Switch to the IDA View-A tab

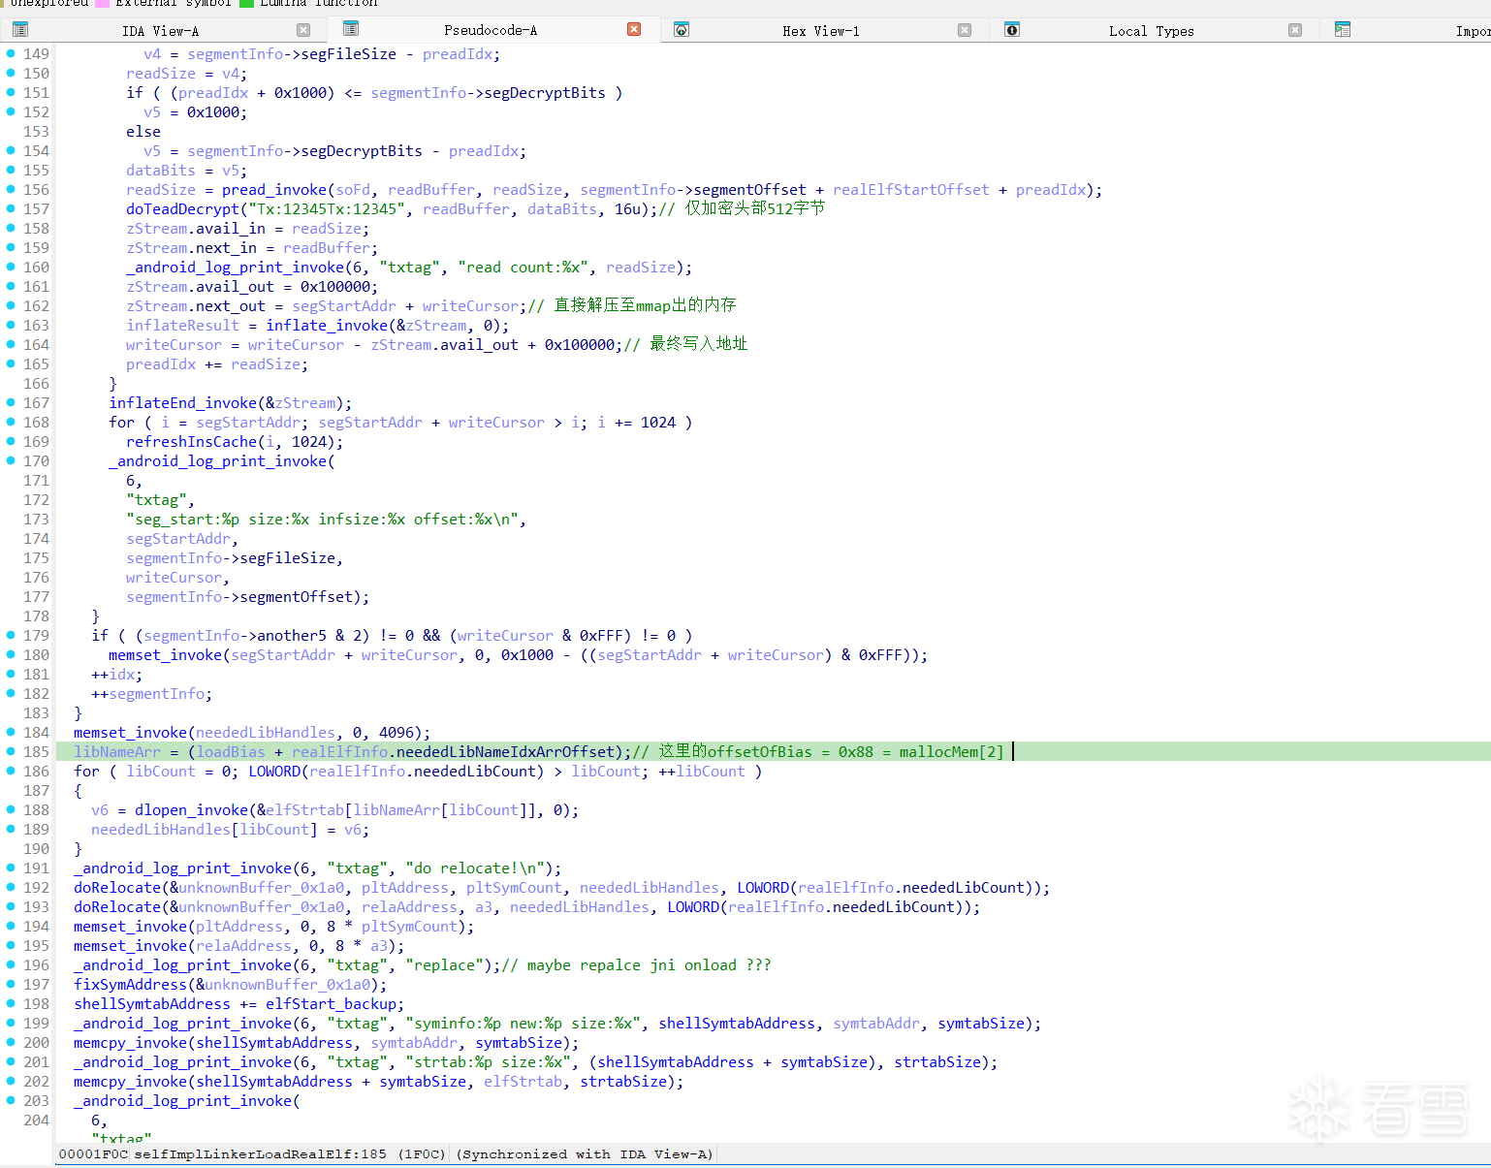point(160,31)
